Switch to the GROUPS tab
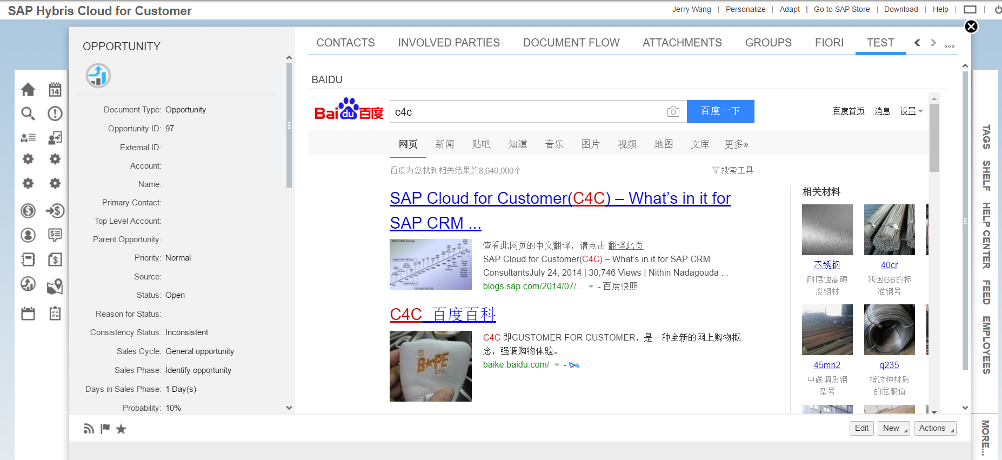The width and height of the screenshot is (1002, 460). [x=768, y=43]
